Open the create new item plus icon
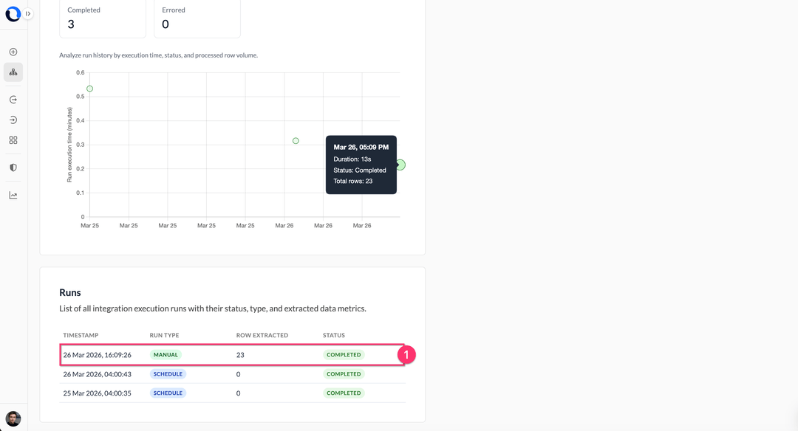This screenshot has width=798, height=431. click(x=13, y=52)
